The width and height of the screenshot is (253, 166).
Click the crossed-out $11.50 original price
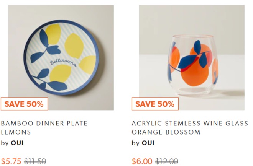(x=35, y=161)
